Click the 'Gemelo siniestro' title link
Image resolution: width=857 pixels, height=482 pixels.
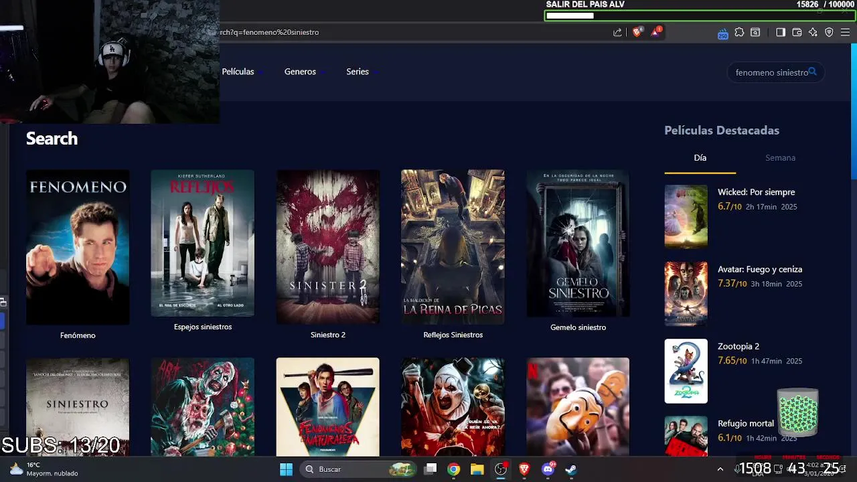[x=578, y=327]
